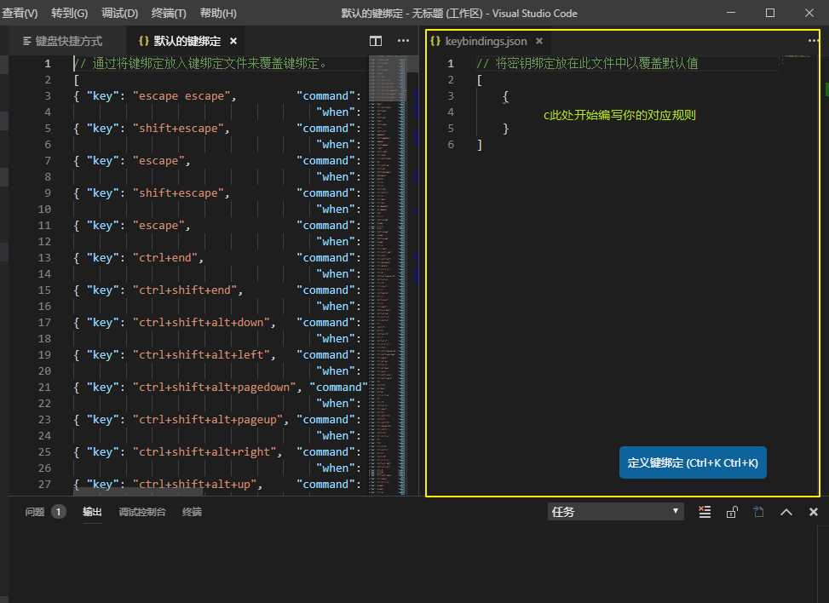Maximize the Visual Studio Code window

(770, 13)
